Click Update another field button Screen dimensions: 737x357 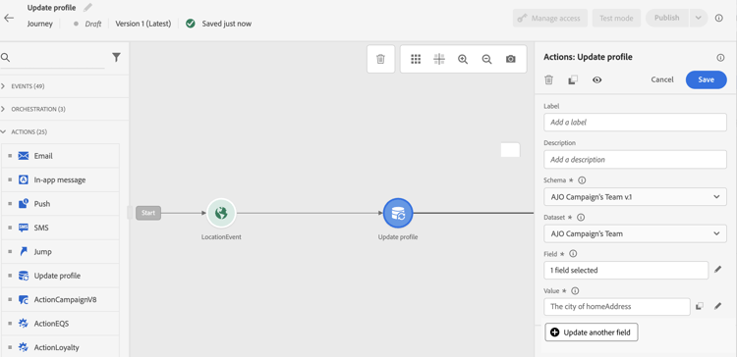click(x=592, y=332)
